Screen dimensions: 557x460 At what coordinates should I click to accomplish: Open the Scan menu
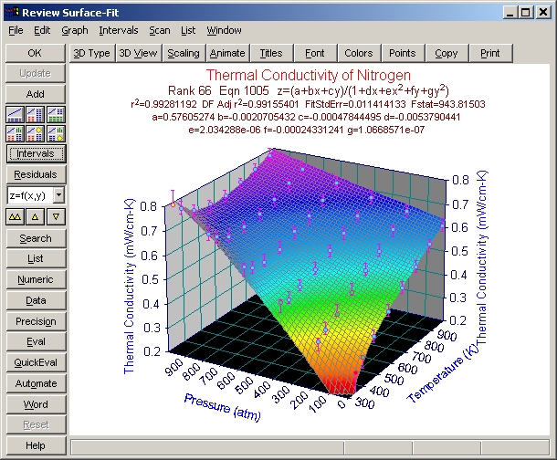coord(160,30)
